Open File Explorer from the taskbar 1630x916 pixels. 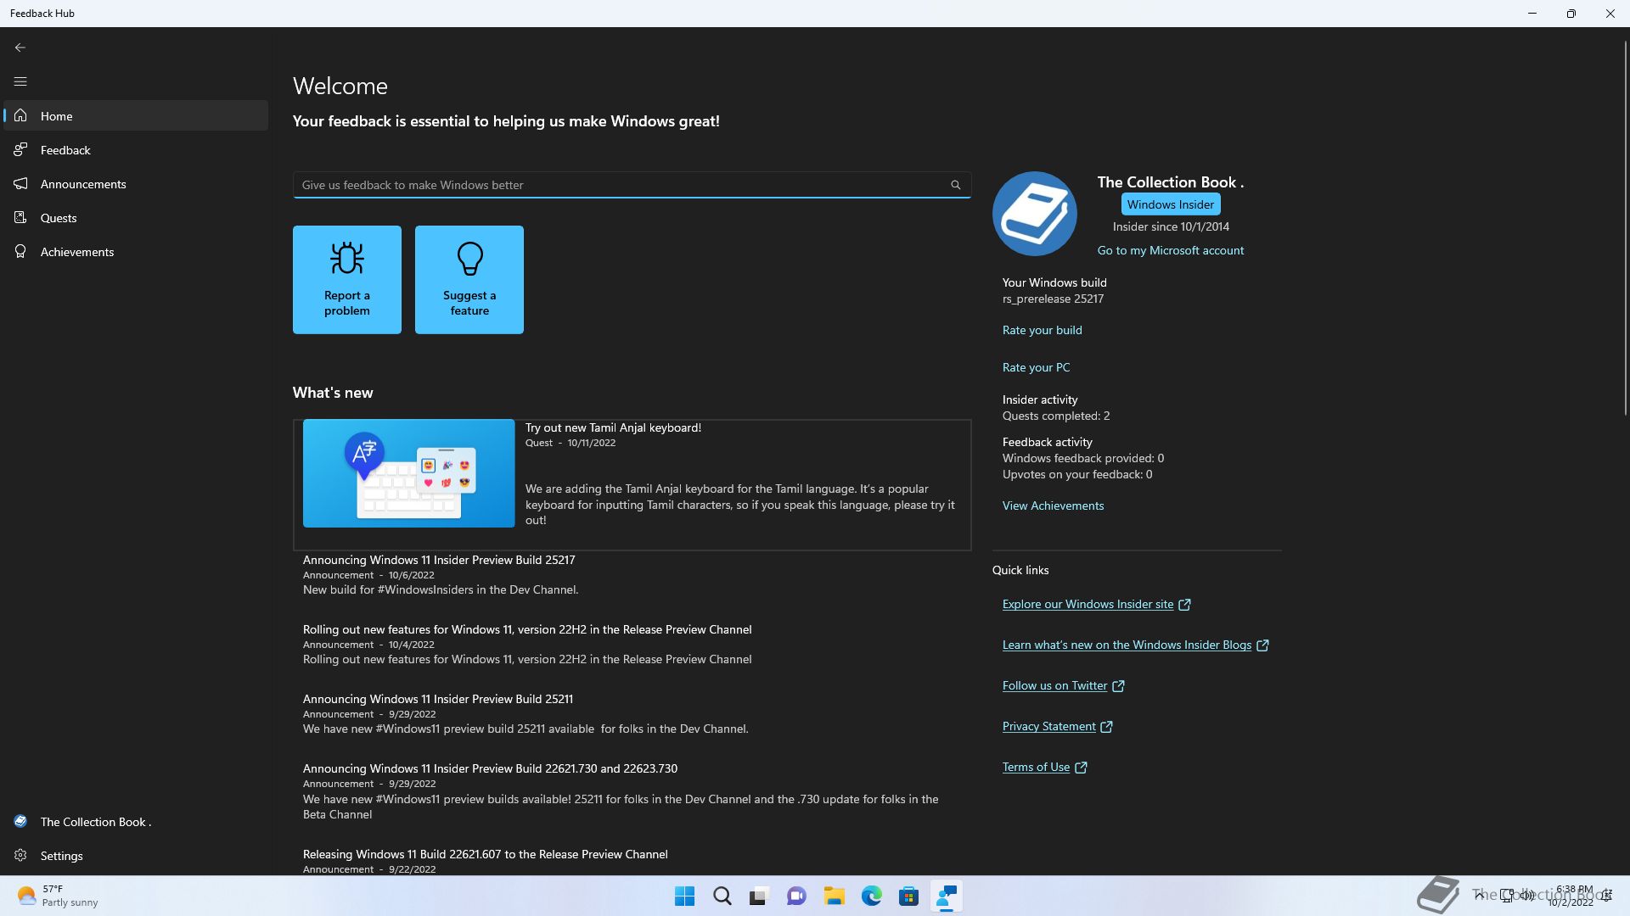coord(834,896)
